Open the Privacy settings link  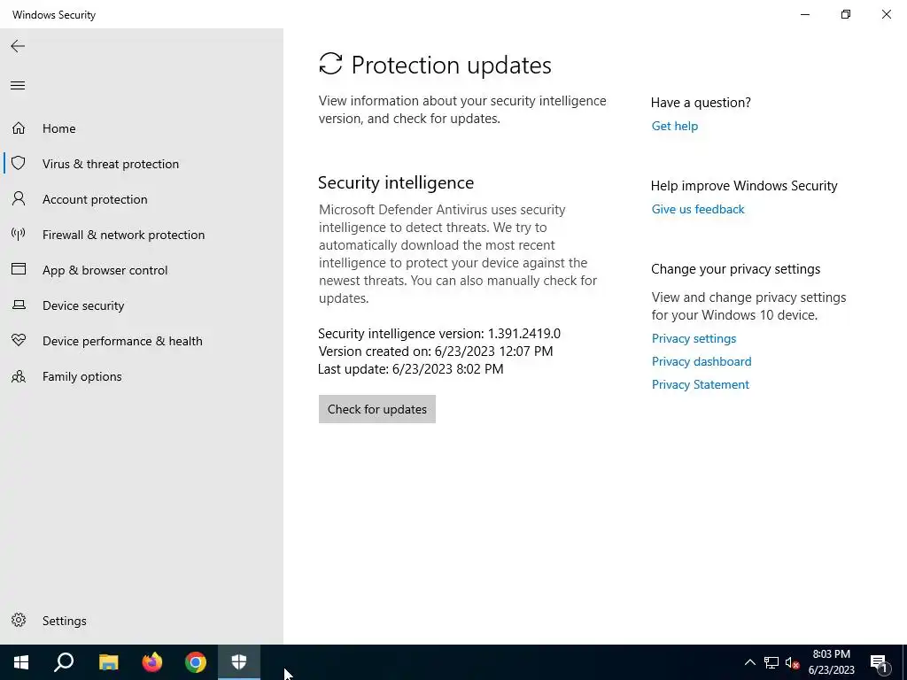click(x=694, y=338)
